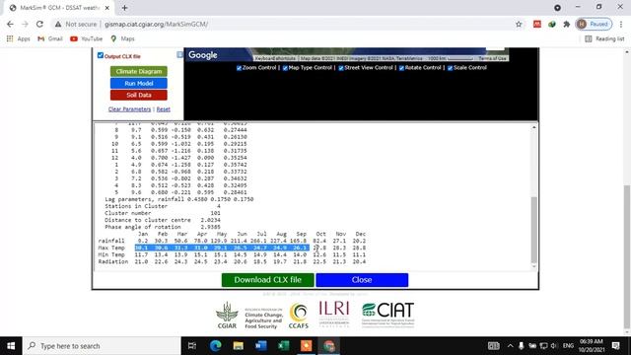Open Gmail bookmark
Viewport: 631px width, 355px height.
[x=50, y=38]
